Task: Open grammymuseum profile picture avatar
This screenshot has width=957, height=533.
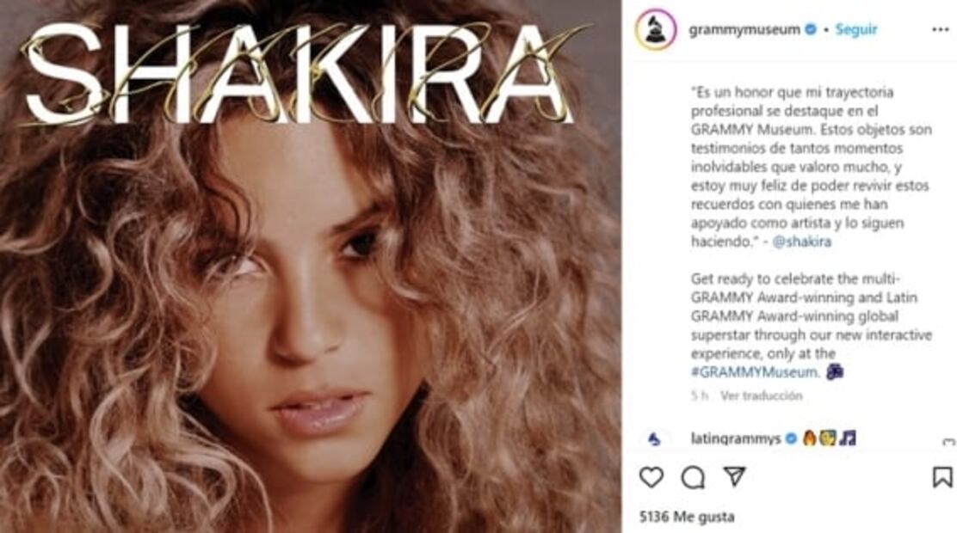Action: 656,29
